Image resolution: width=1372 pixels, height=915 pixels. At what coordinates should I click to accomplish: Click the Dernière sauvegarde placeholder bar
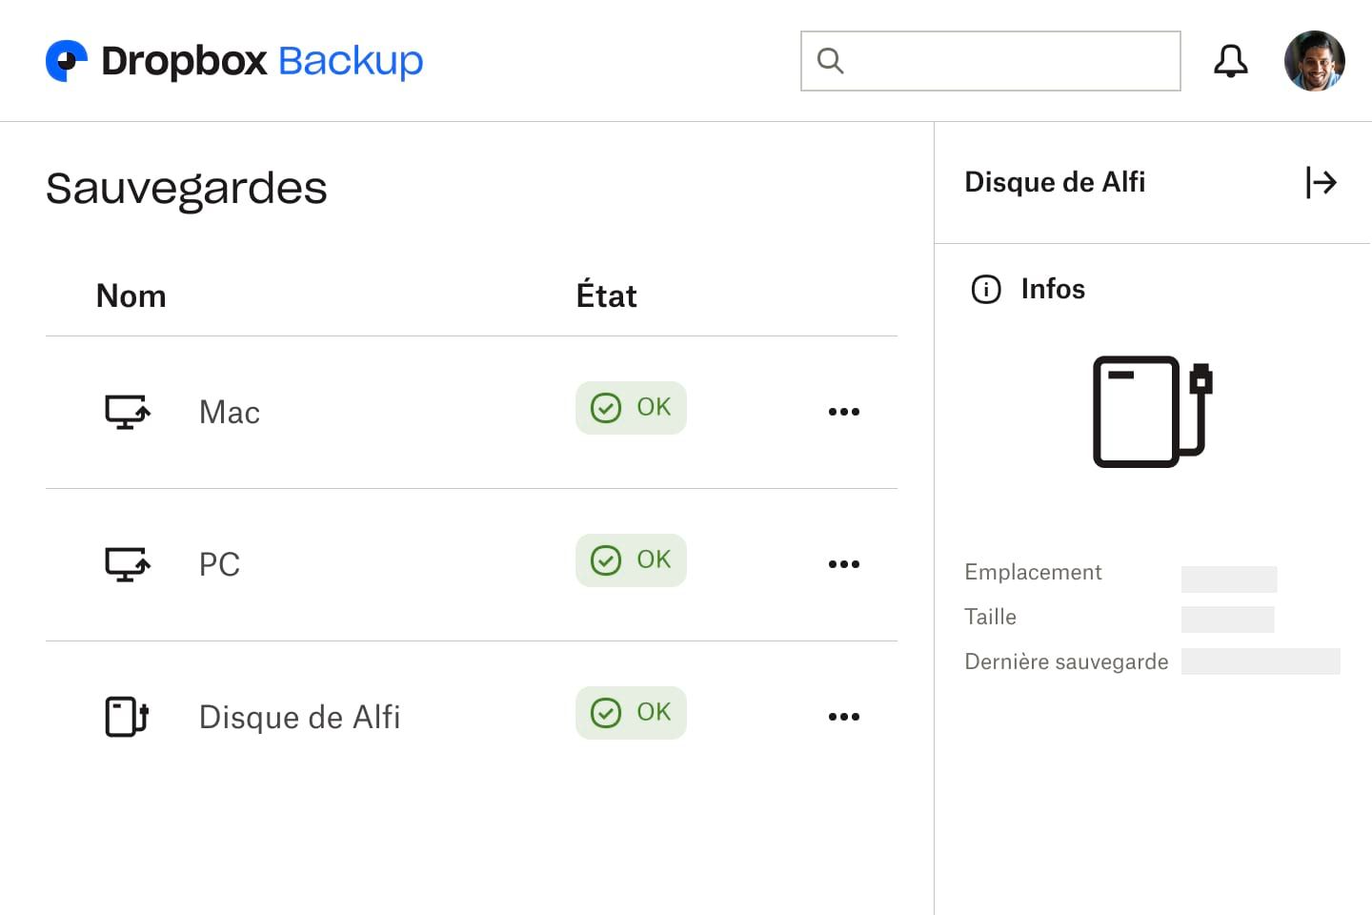tap(1261, 661)
